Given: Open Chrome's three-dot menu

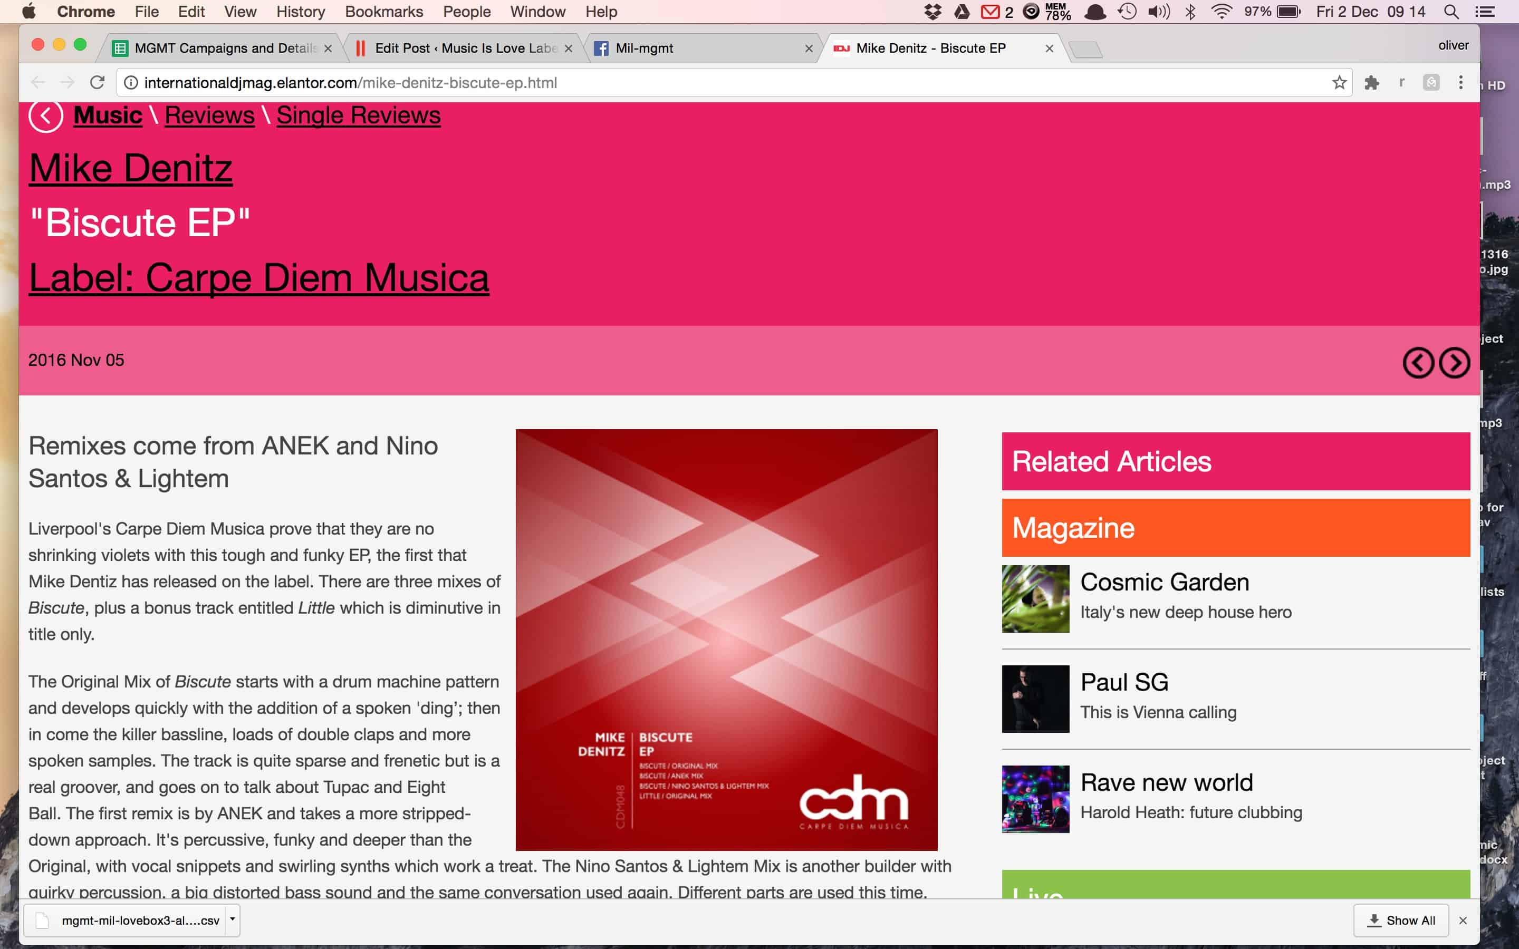Looking at the screenshot, I should click(1460, 82).
